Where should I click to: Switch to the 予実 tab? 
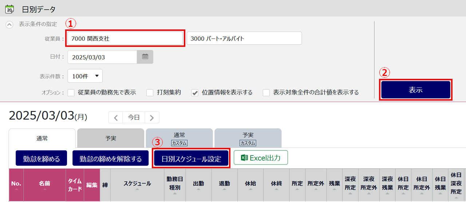(x=111, y=138)
